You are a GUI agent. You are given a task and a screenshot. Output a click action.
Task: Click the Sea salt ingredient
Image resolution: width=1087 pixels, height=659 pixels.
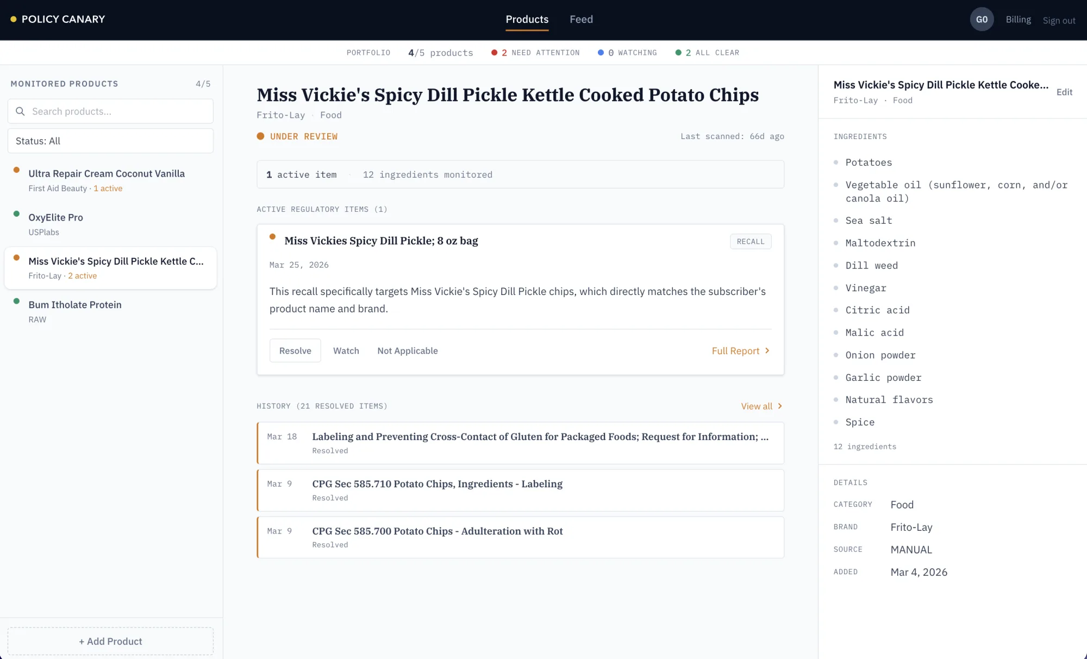[x=869, y=221]
